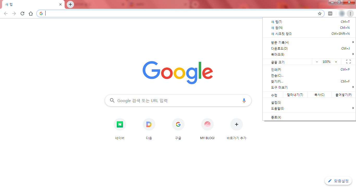Click the Google logo
This screenshot has height=189, width=356.
[178, 72]
